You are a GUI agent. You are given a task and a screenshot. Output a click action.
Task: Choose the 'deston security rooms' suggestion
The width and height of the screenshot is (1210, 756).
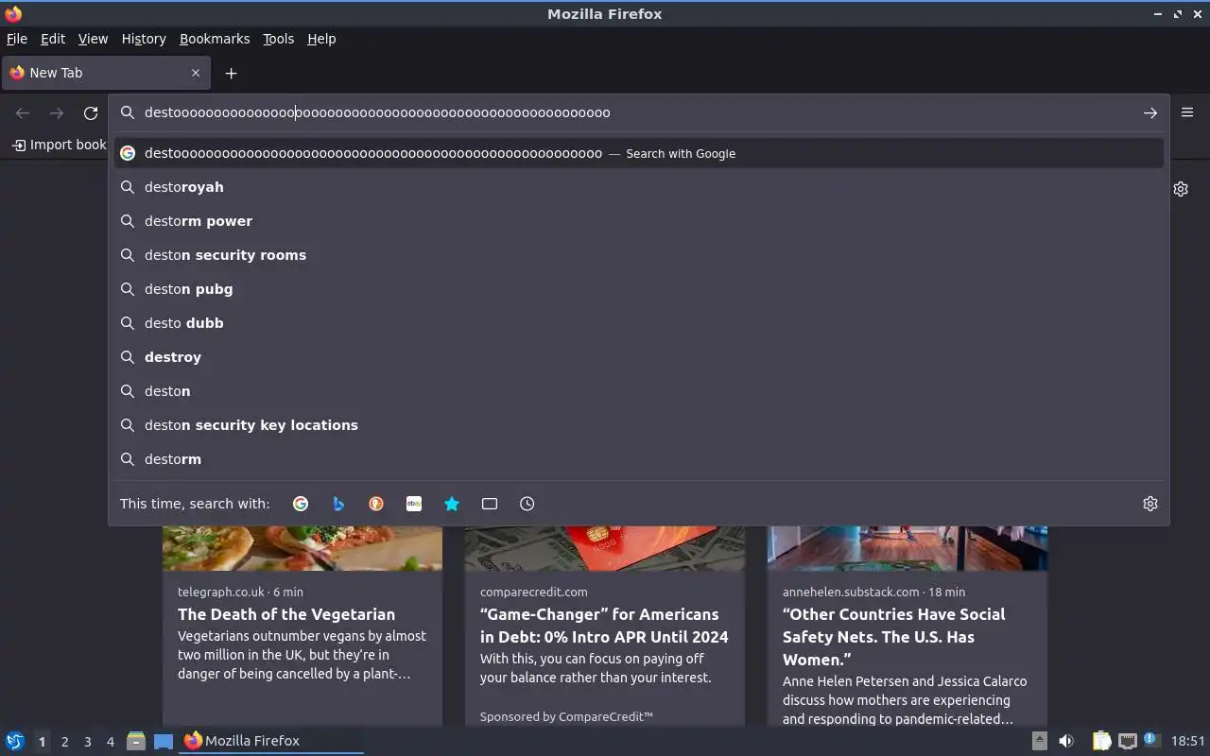point(639,255)
